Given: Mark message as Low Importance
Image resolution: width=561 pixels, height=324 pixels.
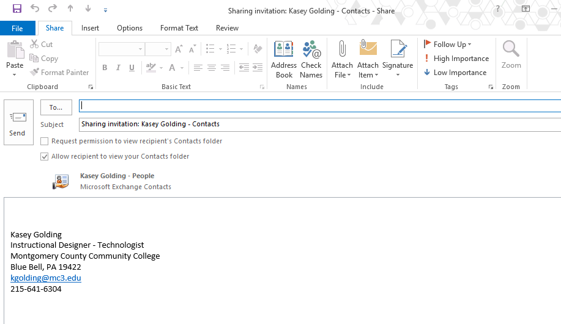Looking at the screenshot, I should pos(455,73).
